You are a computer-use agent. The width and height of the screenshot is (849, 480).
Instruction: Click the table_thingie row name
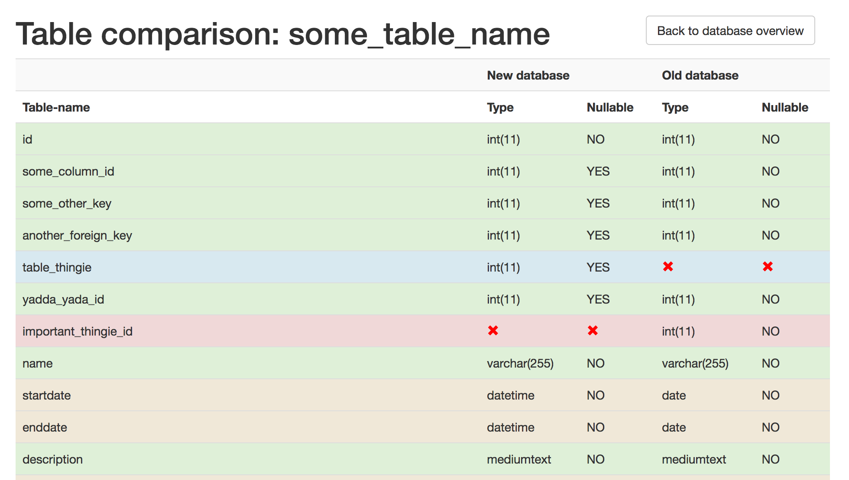tap(57, 267)
